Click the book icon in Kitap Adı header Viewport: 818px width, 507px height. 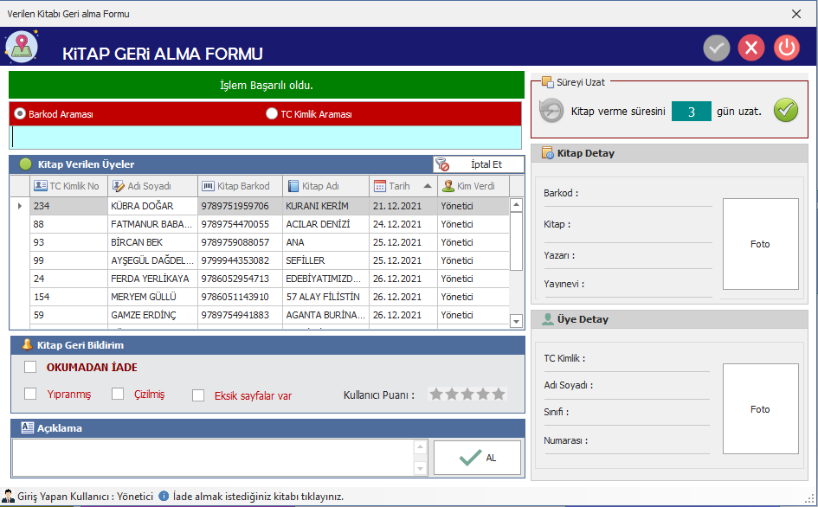293,186
